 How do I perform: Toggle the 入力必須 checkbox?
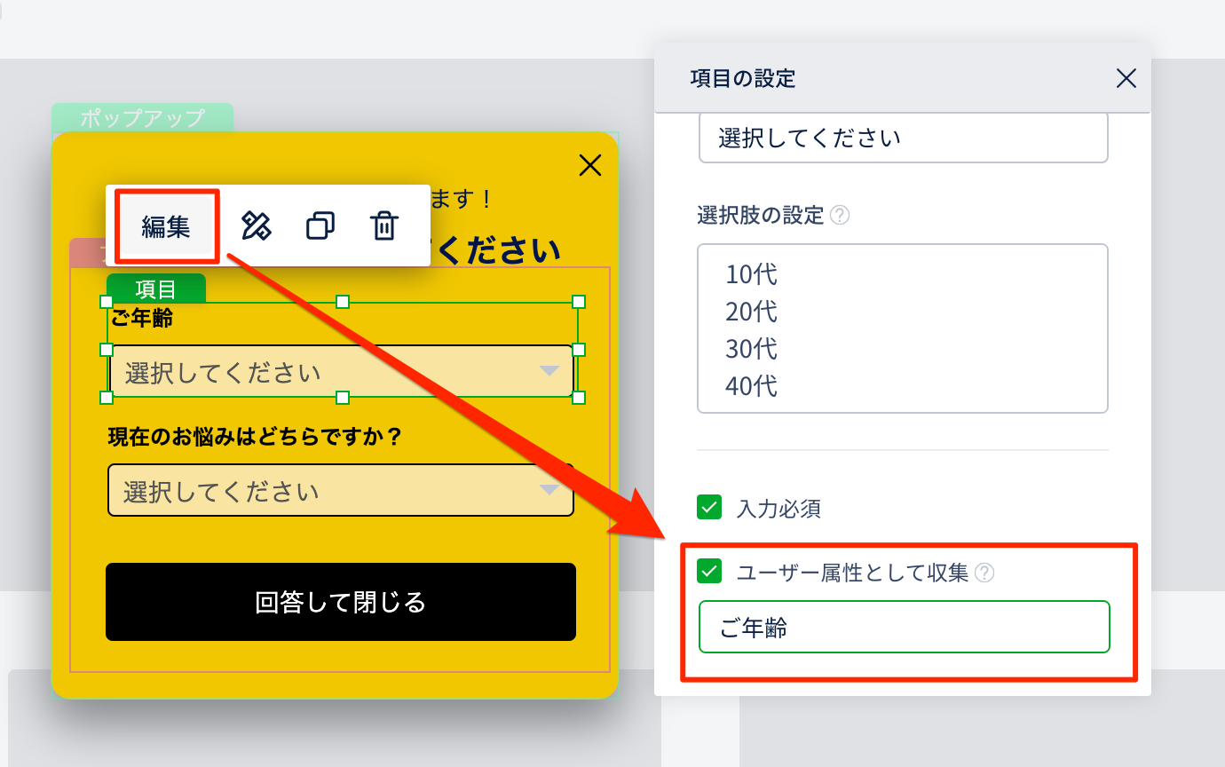point(709,508)
